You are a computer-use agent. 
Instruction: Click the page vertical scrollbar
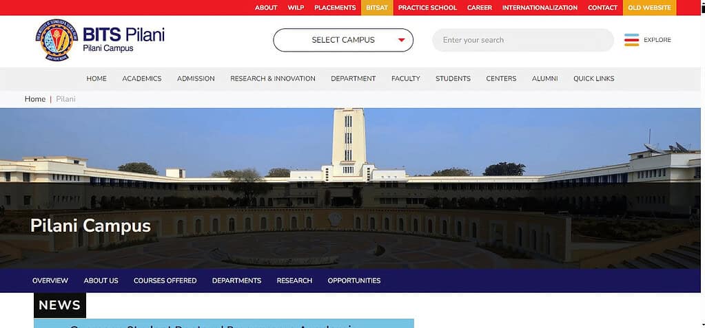(703, 164)
